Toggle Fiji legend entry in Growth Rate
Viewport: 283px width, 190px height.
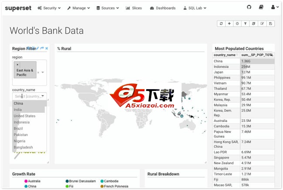(70, 186)
